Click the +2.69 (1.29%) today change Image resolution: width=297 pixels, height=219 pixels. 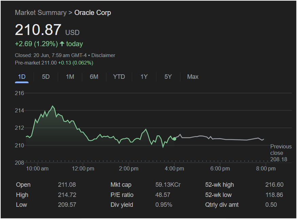(49, 44)
